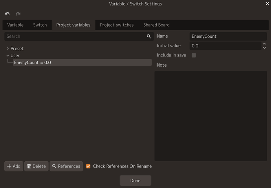Open the Shared Board tab
271x188 pixels.
point(156,25)
